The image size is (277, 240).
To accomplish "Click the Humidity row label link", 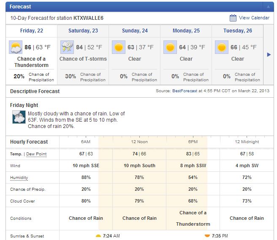I will coord(19,178).
